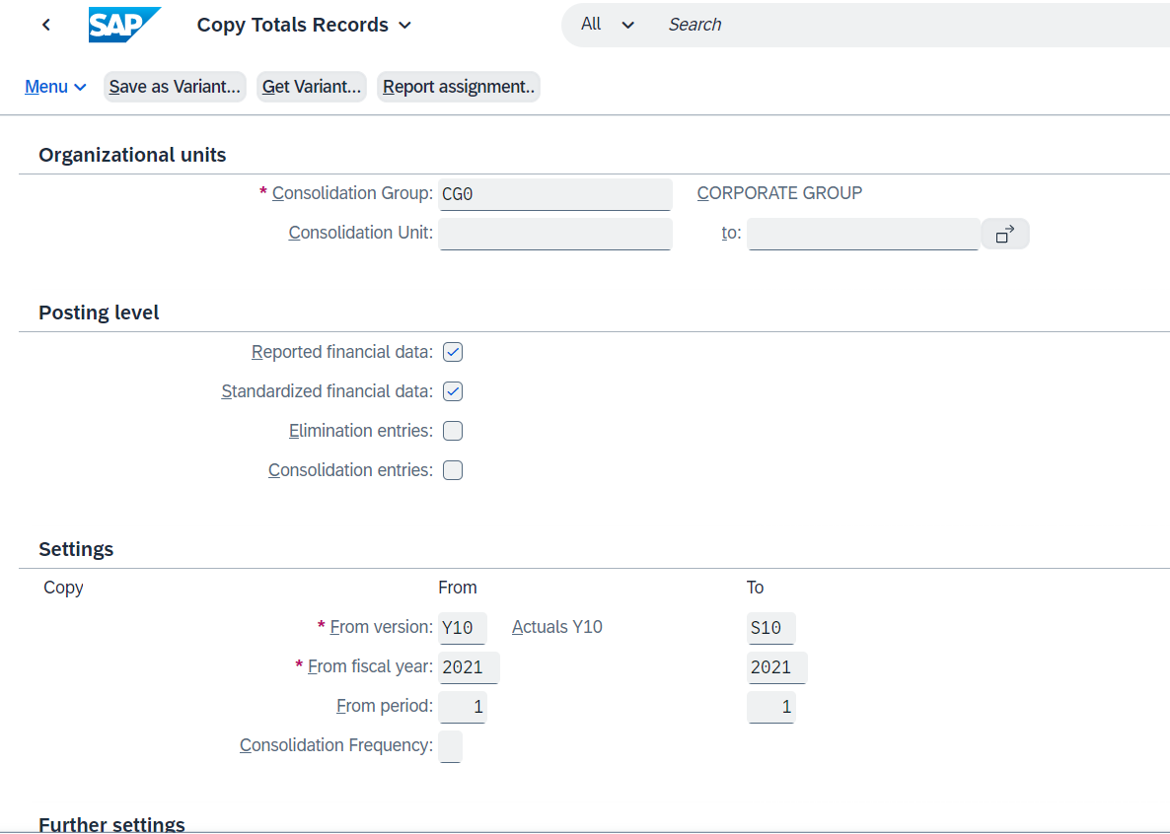The height and width of the screenshot is (834, 1170).
Task: Check Consolidation entries checkbox
Action: 453,470
